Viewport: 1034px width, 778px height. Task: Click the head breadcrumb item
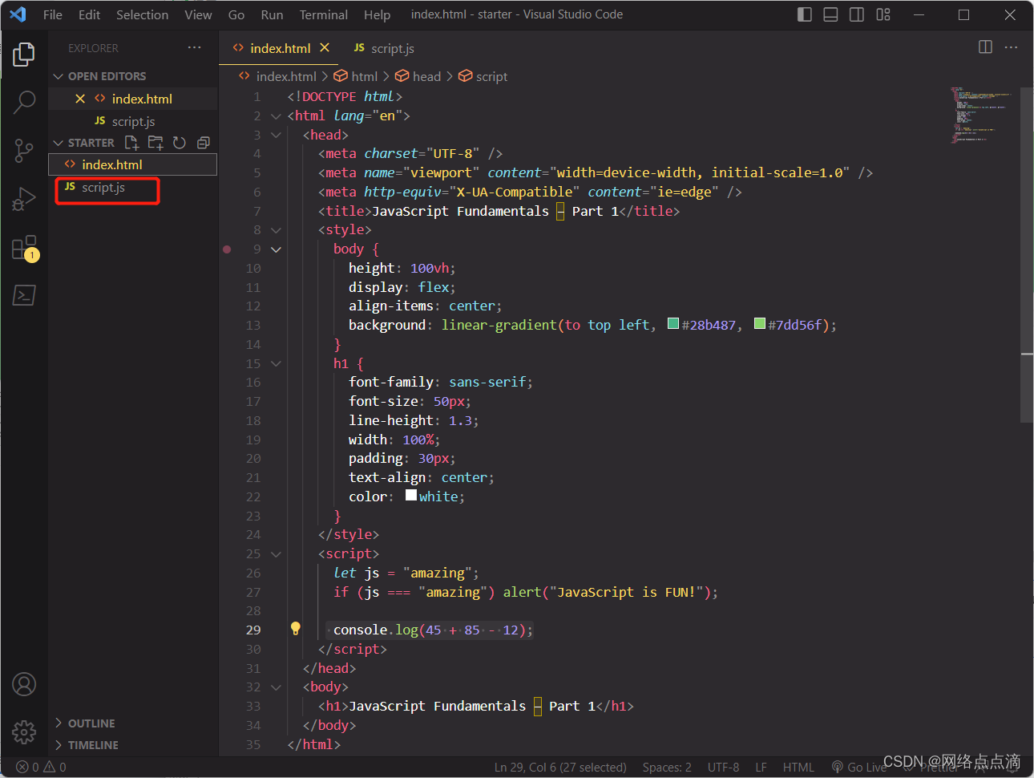click(x=418, y=76)
